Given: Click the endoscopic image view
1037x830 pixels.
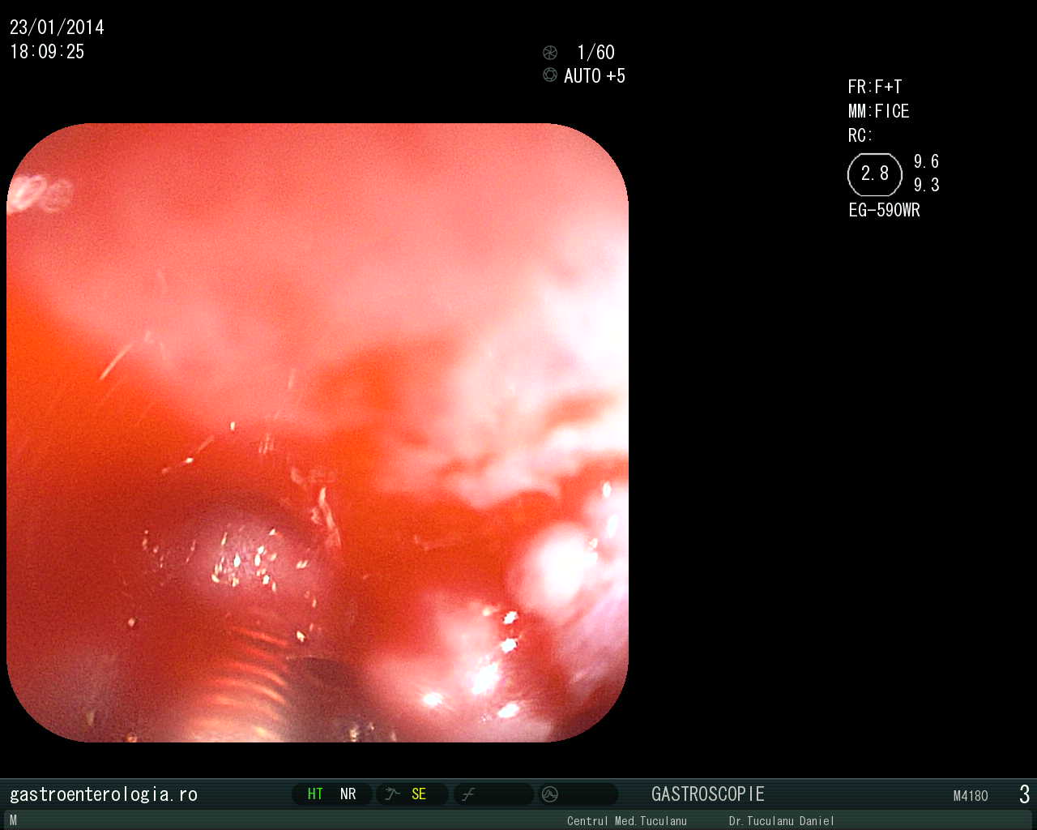Looking at the screenshot, I should tap(318, 433).
